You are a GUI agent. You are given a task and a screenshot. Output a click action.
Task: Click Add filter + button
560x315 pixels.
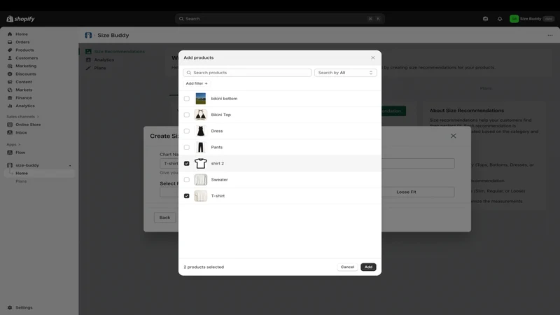point(197,83)
